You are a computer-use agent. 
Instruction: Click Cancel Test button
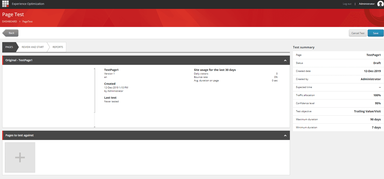pyautogui.click(x=358, y=33)
